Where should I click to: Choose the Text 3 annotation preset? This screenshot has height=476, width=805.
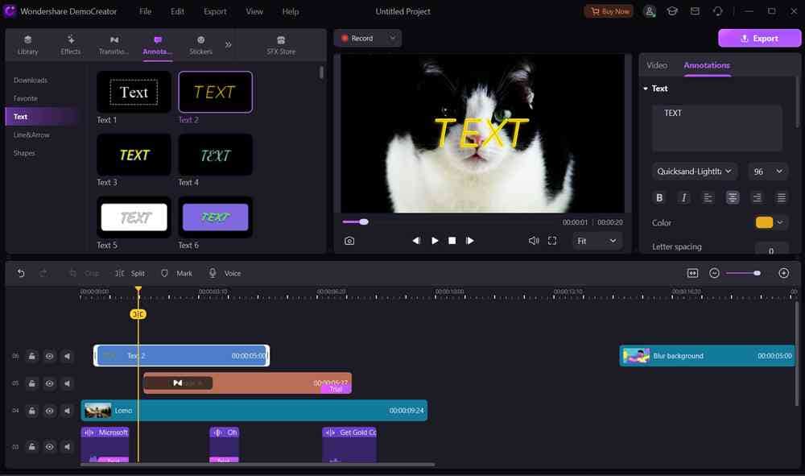point(134,155)
